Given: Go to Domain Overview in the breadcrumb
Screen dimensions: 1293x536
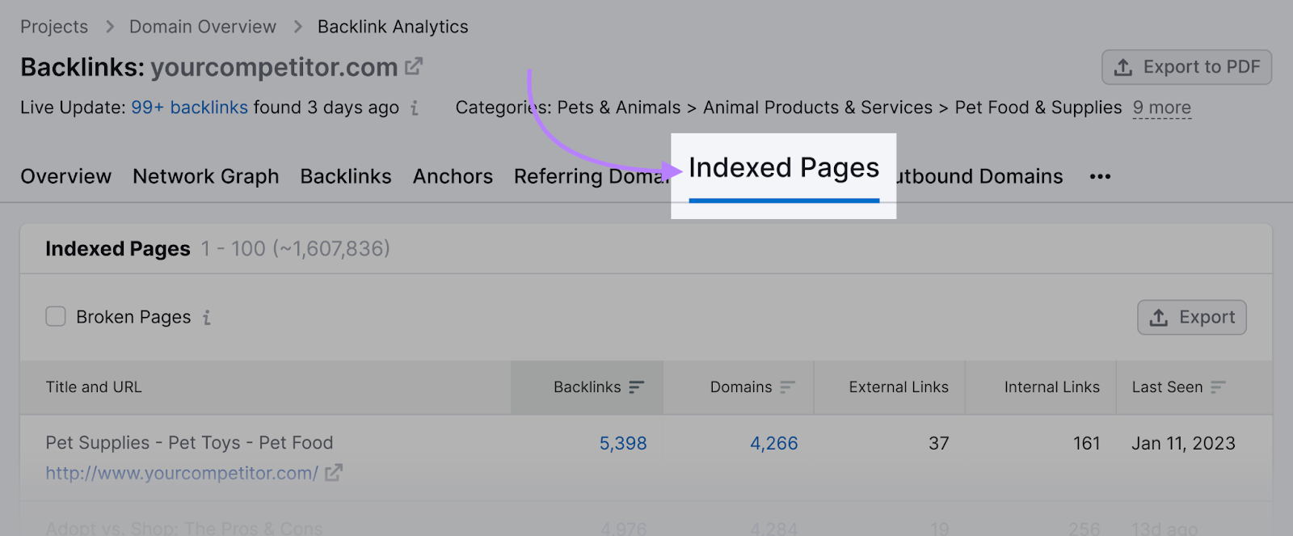Looking at the screenshot, I should pyautogui.click(x=202, y=26).
